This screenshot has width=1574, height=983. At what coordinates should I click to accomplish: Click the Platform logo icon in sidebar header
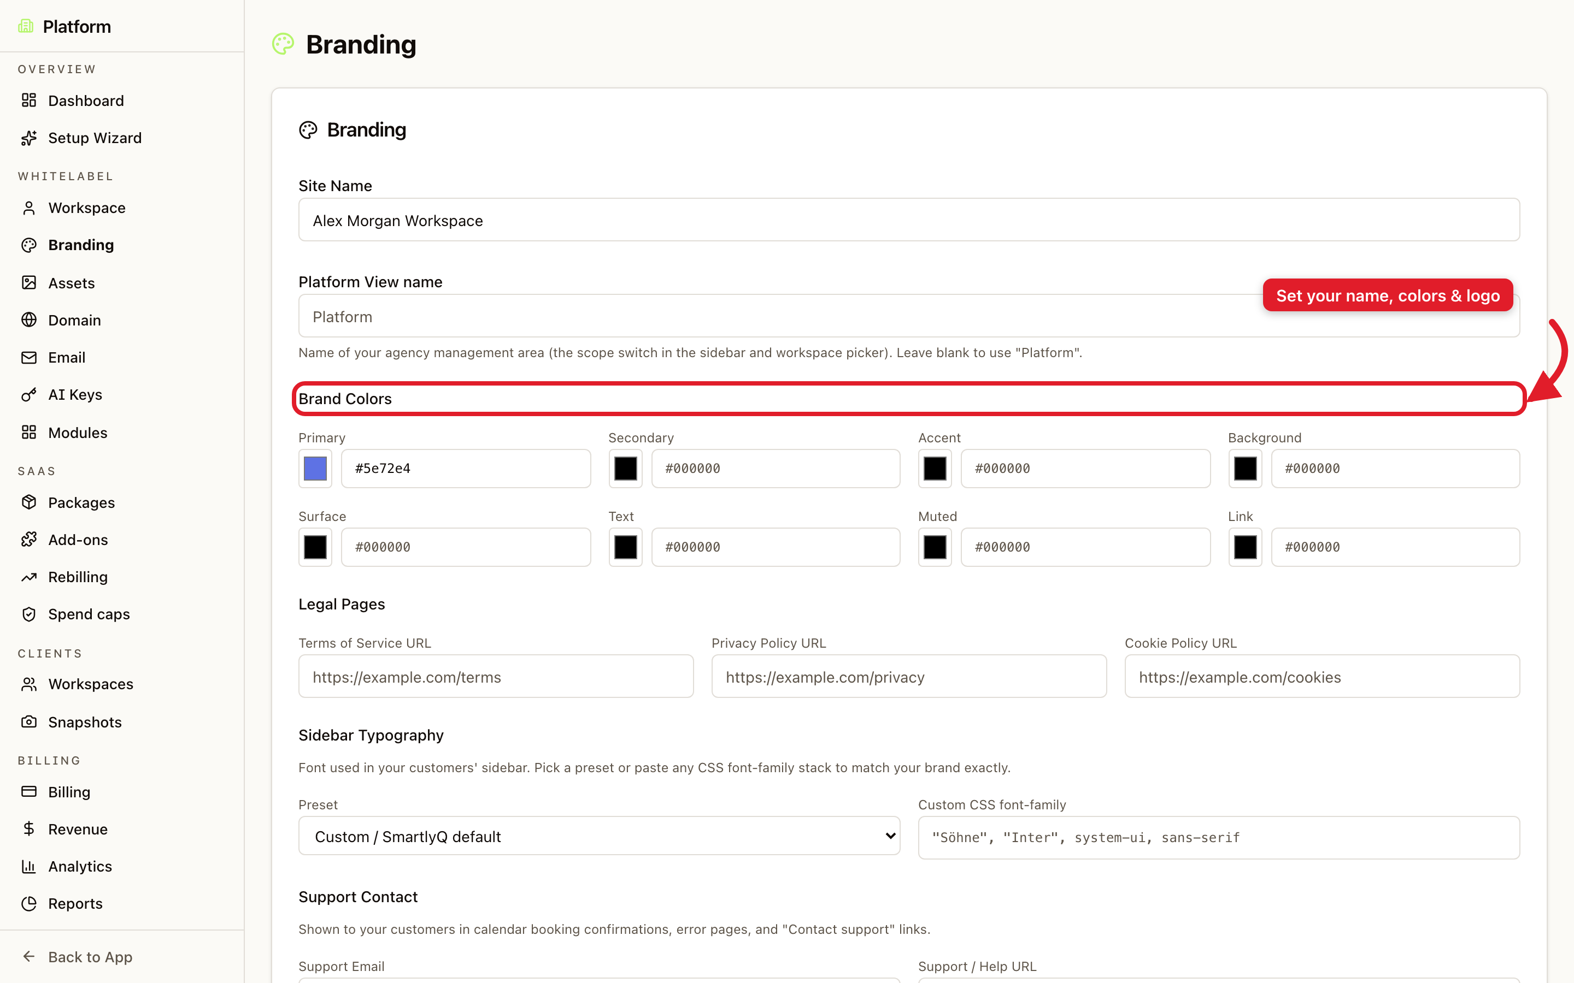[26, 26]
